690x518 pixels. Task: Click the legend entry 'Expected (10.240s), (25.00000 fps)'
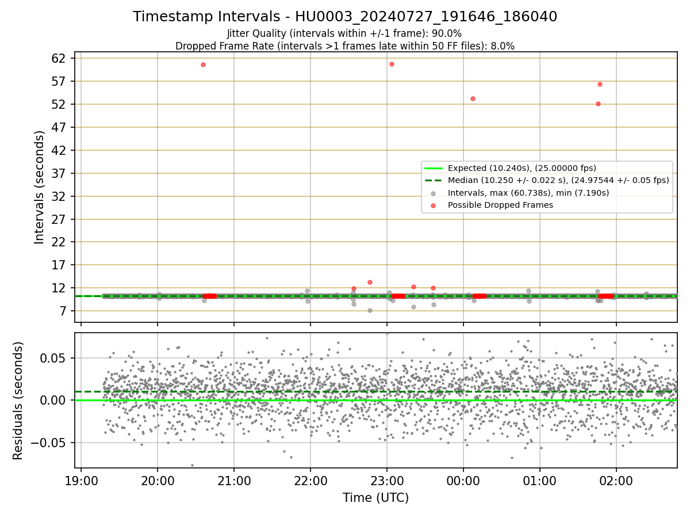(522, 168)
